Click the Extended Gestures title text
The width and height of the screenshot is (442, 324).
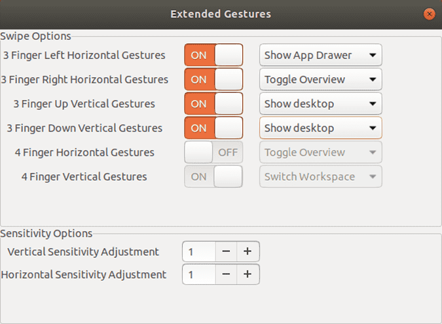point(221,14)
